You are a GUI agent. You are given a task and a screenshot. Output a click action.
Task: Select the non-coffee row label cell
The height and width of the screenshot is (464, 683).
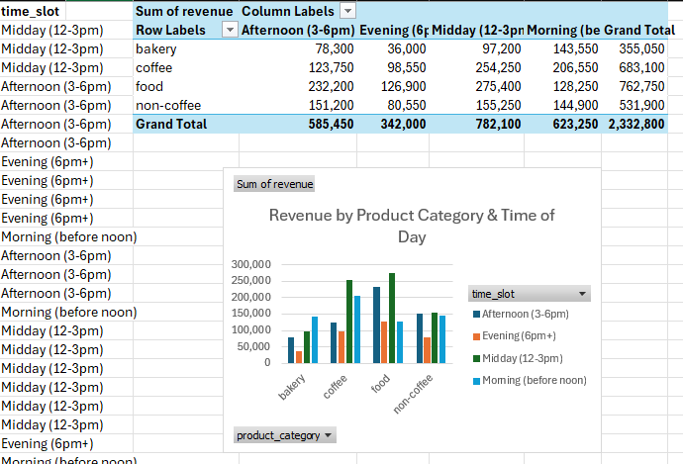point(167,105)
